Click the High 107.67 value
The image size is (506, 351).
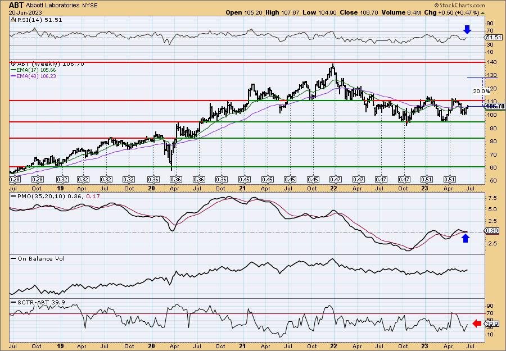(282, 12)
